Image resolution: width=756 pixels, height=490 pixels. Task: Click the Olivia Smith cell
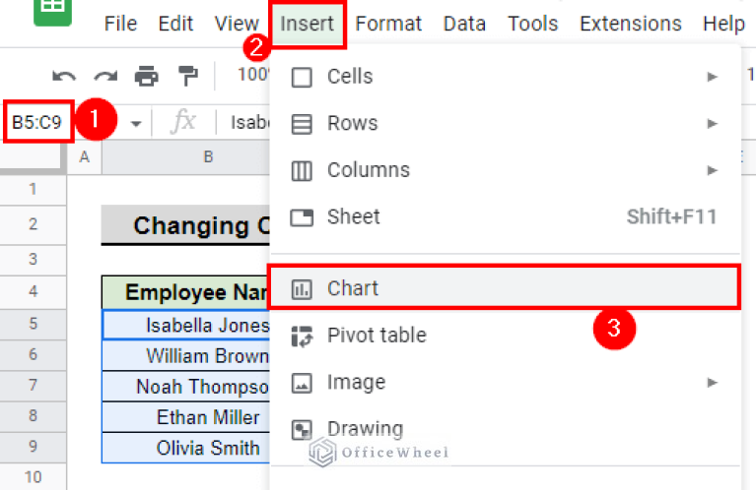[186, 448]
